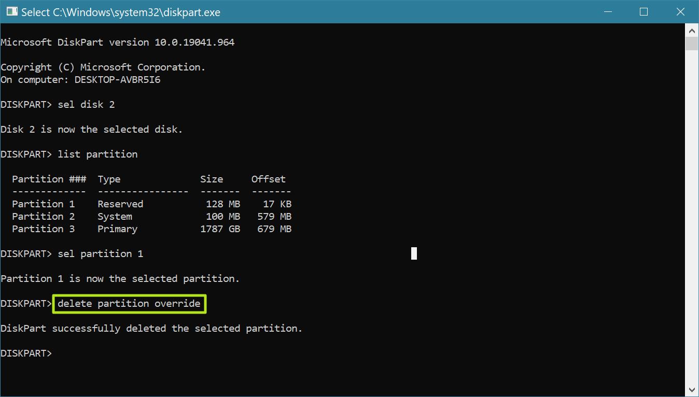Click the active DISKPART prompt at the bottom
The image size is (699, 397).
point(26,353)
